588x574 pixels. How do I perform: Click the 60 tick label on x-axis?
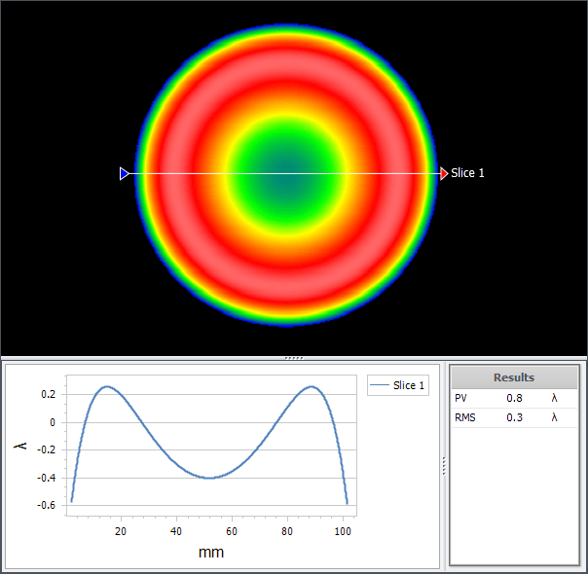(x=232, y=531)
